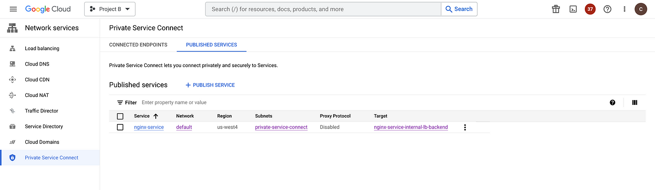Switch to the Published Services tab

[x=211, y=45]
